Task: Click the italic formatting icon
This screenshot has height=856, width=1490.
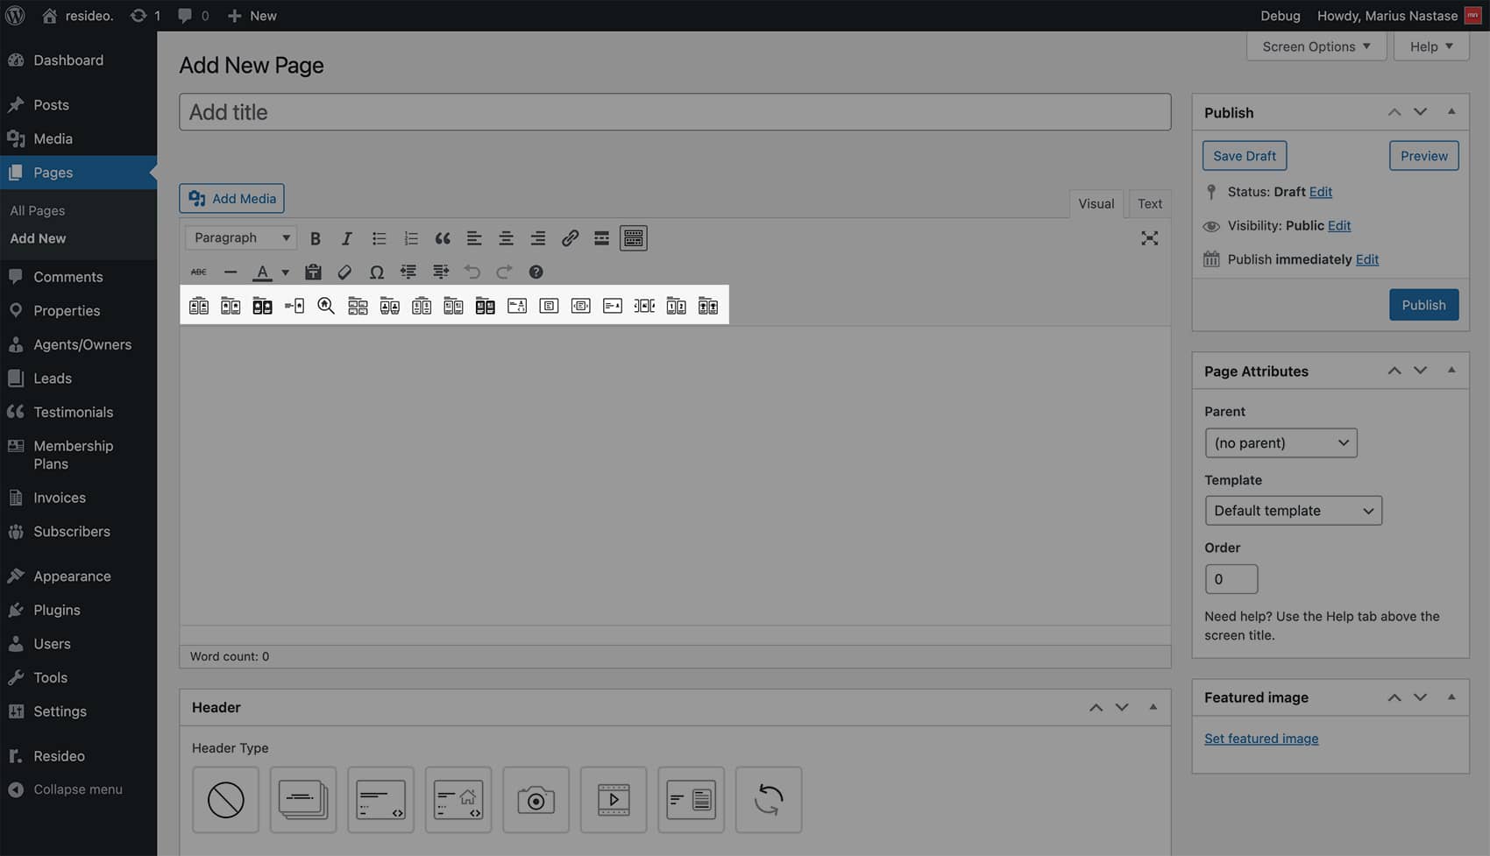Action: [x=347, y=238]
